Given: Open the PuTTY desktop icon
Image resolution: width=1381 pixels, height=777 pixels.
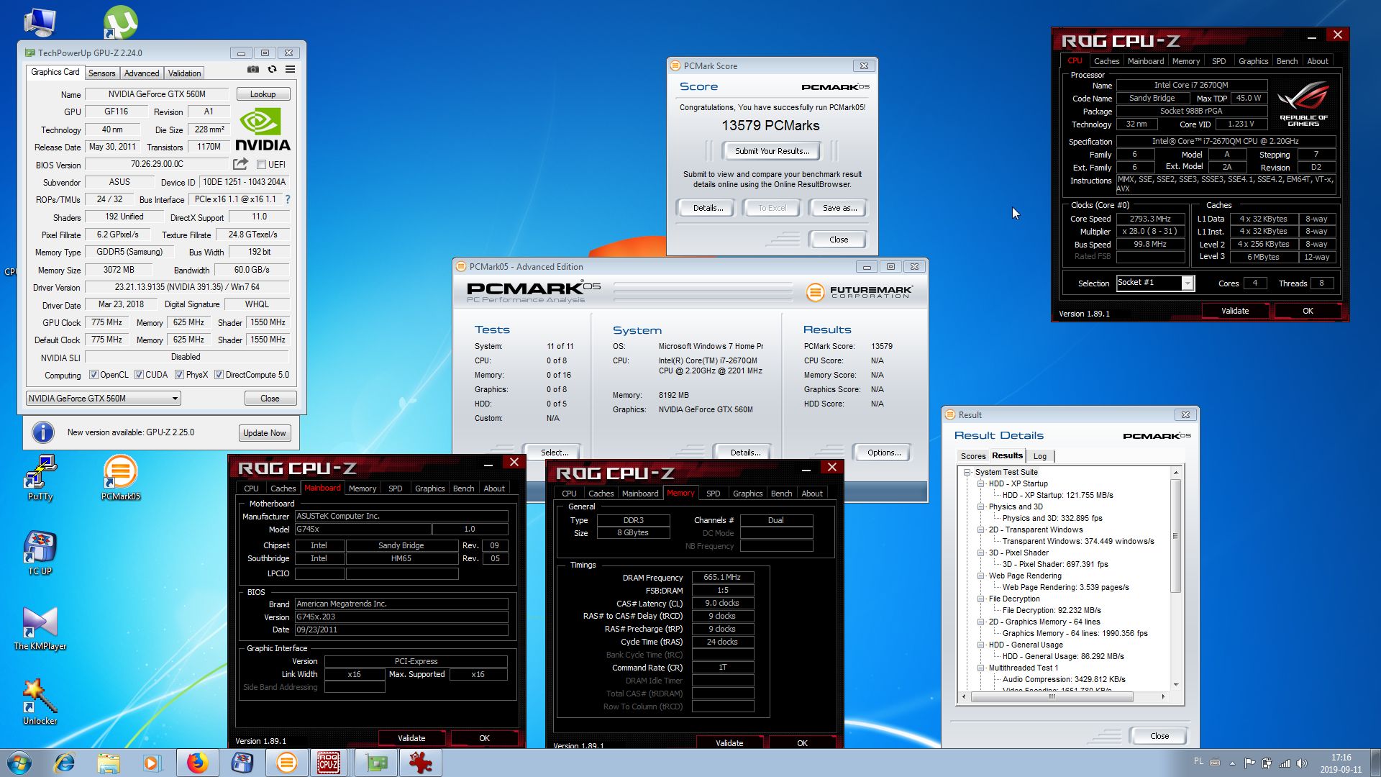Looking at the screenshot, I should [40, 478].
